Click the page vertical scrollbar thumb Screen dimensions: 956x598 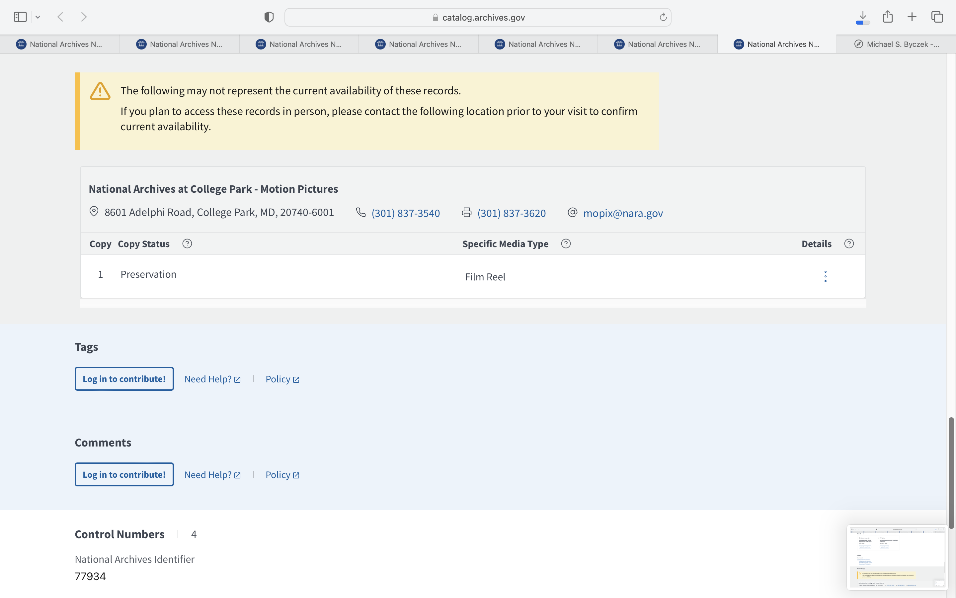click(951, 473)
